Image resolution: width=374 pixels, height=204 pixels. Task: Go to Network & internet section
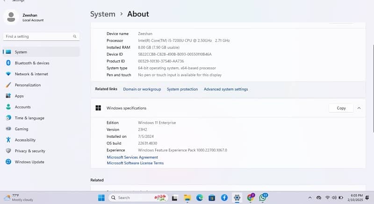point(31,74)
